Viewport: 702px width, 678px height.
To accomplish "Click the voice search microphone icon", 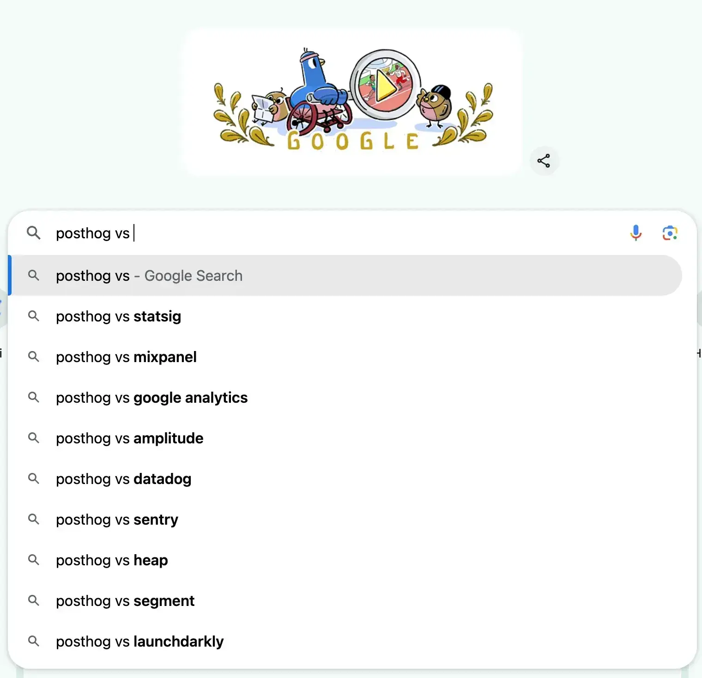I will tap(635, 233).
